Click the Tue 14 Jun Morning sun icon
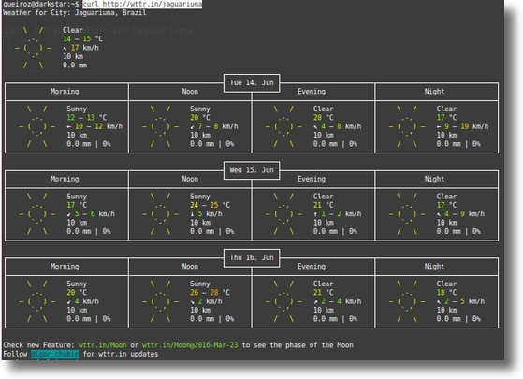523x379 pixels. [37, 126]
